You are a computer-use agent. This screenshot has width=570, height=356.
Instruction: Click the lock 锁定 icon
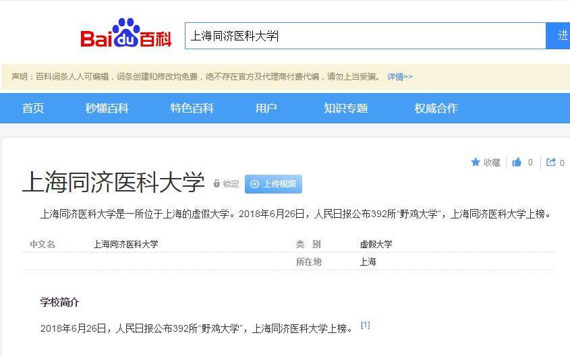(x=217, y=183)
